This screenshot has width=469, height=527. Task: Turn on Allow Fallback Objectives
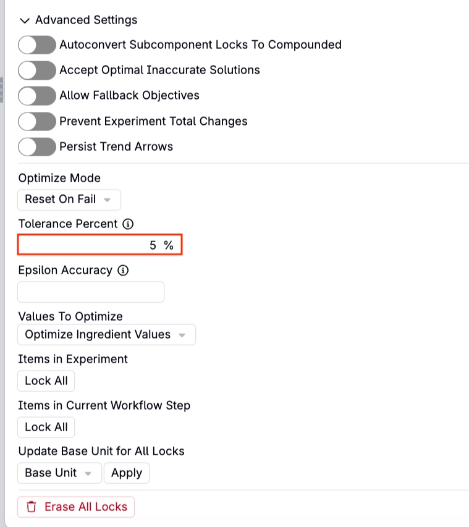point(37,96)
